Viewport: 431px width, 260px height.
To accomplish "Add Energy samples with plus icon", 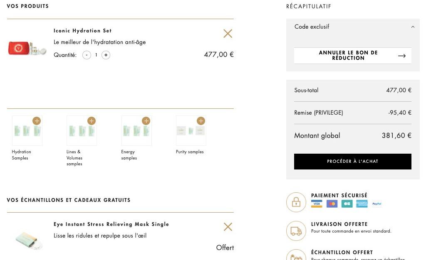I will (x=146, y=121).
